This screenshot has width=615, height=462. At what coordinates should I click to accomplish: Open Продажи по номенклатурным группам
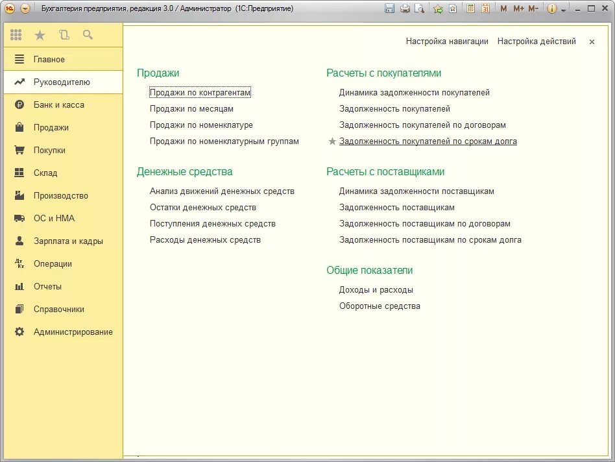coord(224,141)
